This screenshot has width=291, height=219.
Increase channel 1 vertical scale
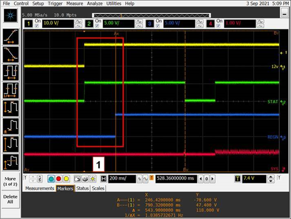(79, 21)
